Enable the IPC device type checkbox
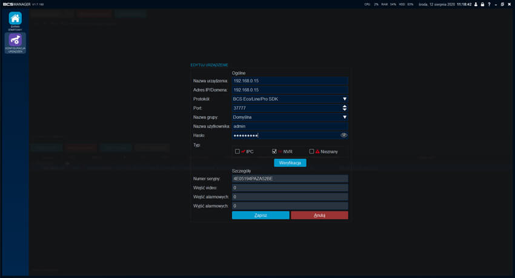Screen dimensions: 515x278 (x=238, y=152)
